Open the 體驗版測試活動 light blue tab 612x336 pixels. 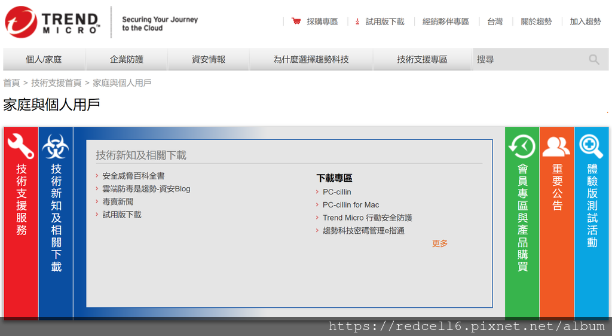point(592,222)
